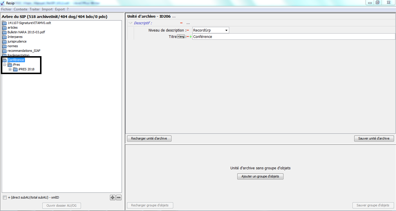Open the Export menu
This screenshot has width=396, height=211.
click(x=60, y=9)
